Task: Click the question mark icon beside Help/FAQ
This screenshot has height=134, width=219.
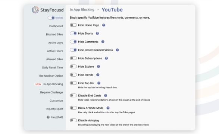Action: tap(48, 117)
